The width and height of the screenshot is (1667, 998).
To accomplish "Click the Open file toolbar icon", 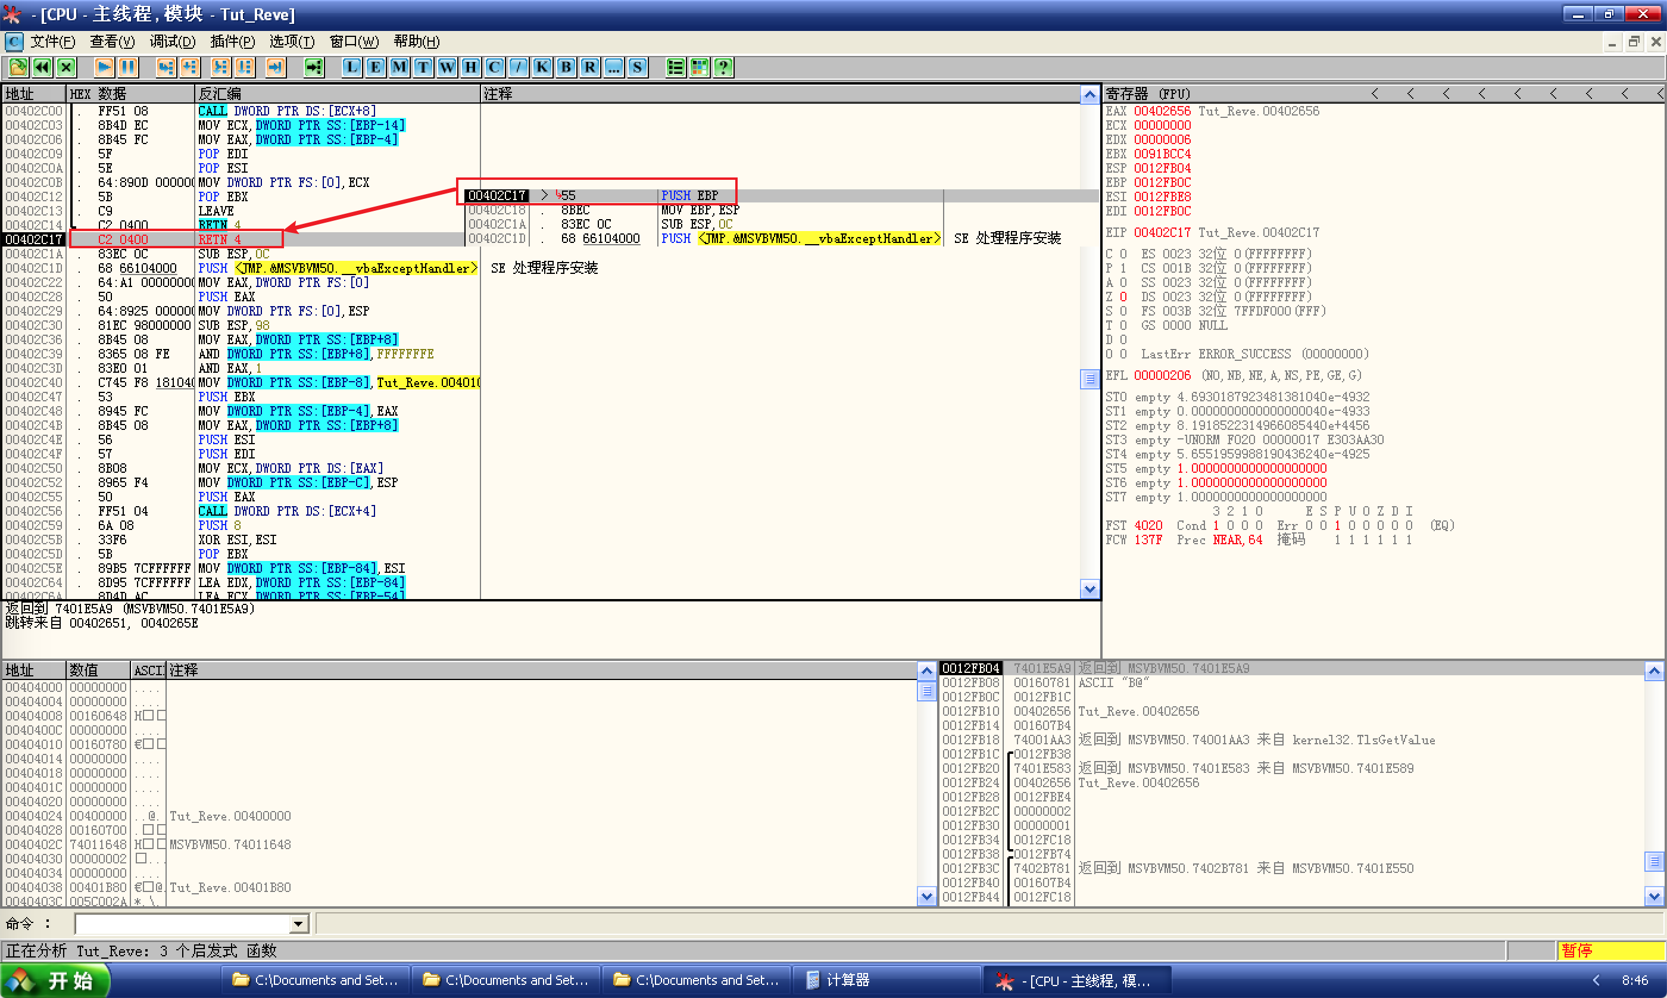I will (18, 67).
